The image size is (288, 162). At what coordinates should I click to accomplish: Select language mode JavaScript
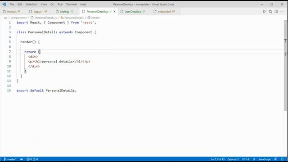point(265,159)
